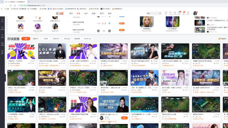Open the 国服最强打野 stream thumbnail
This screenshot has width=228, height=128.
tap(175, 51)
